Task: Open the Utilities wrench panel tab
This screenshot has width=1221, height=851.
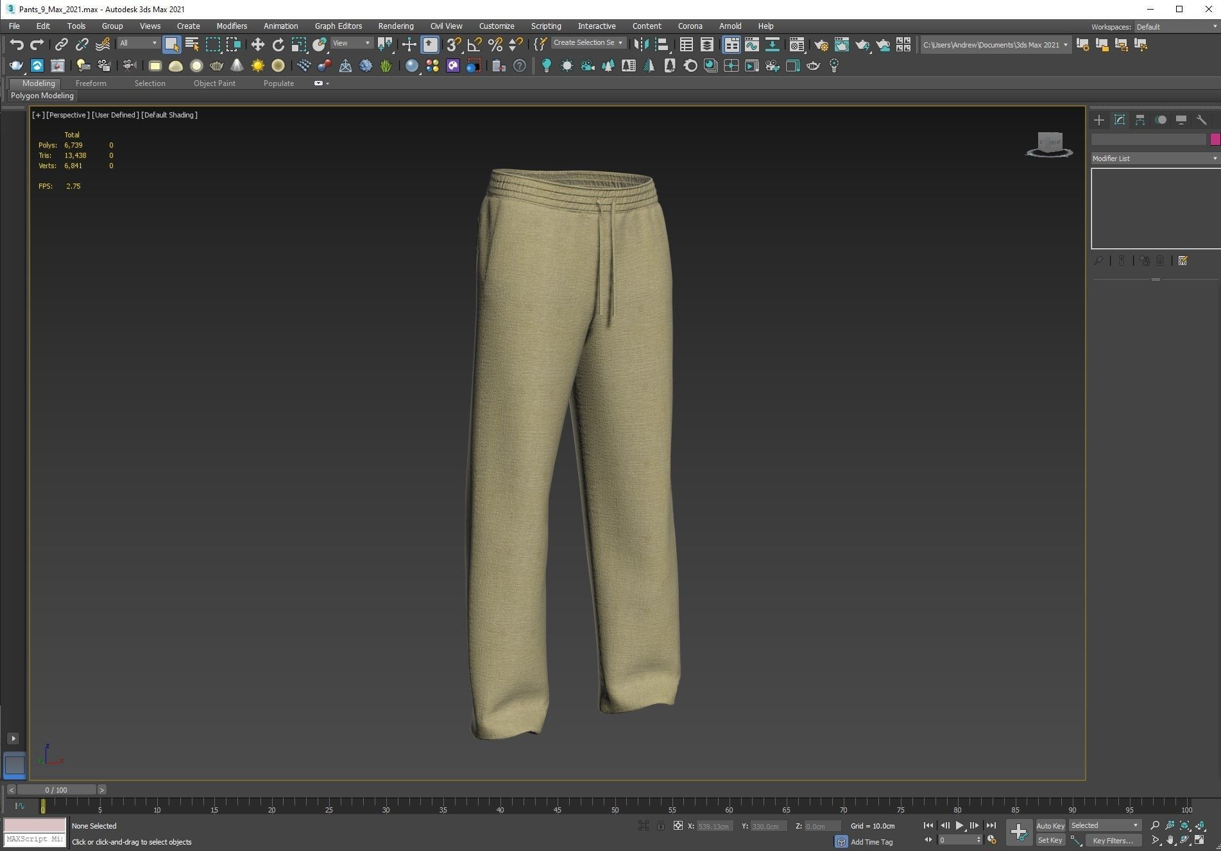Action: [x=1202, y=120]
